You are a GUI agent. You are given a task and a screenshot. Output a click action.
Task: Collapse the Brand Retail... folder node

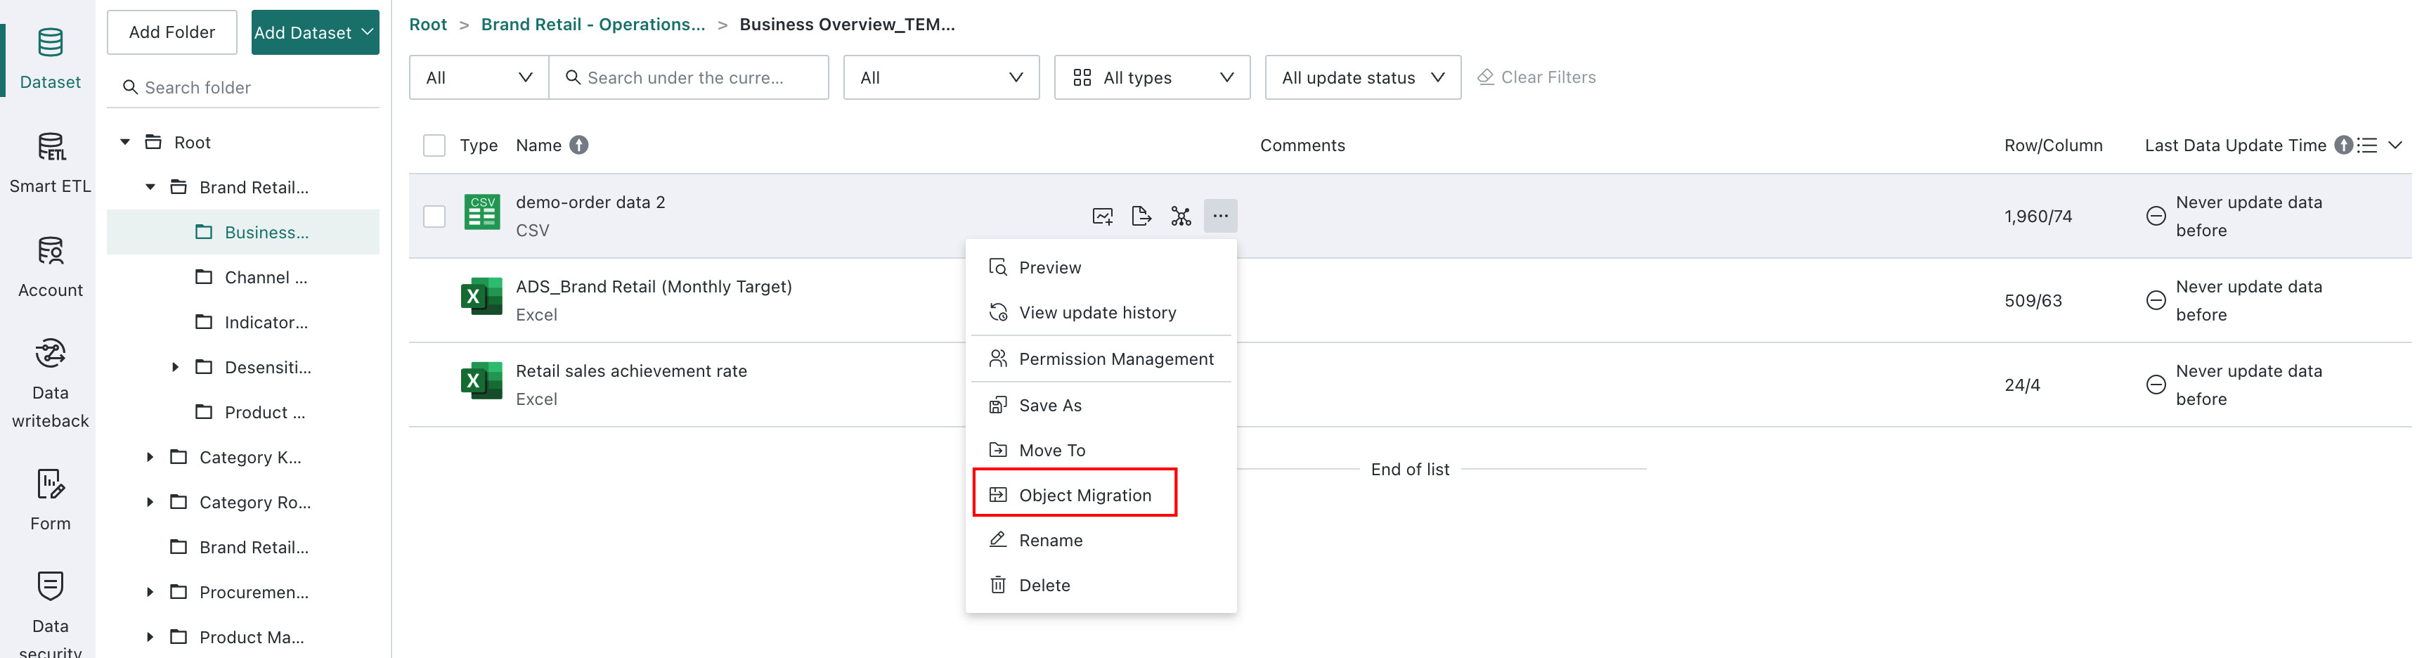tap(150, 188)
